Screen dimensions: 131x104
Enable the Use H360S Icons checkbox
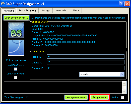click(x=16, y=69)
